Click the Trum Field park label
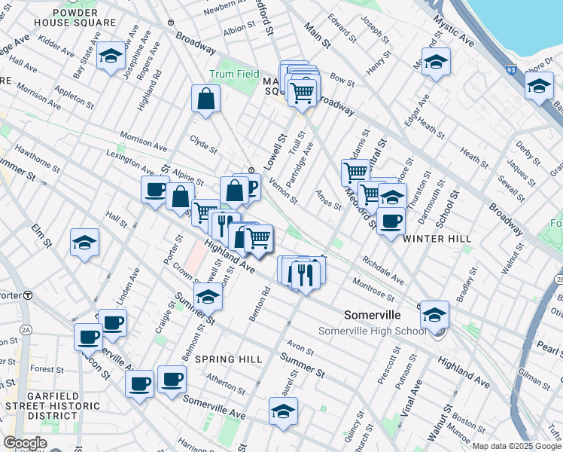Viewport: 563px width, 452px height. pos(233,75)
